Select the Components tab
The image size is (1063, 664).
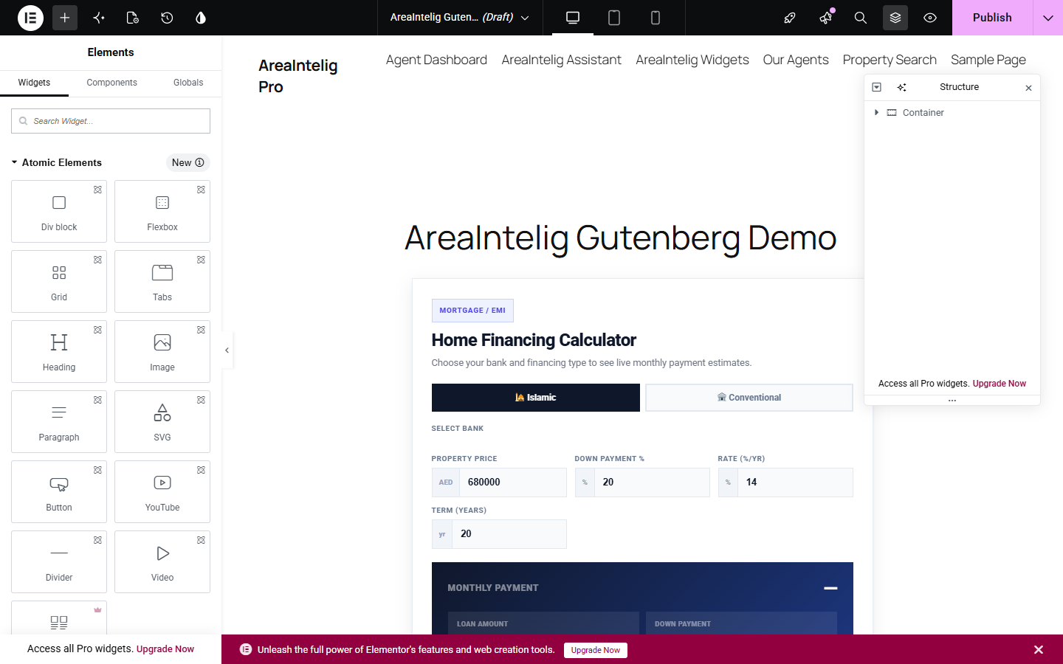[112, 83]
